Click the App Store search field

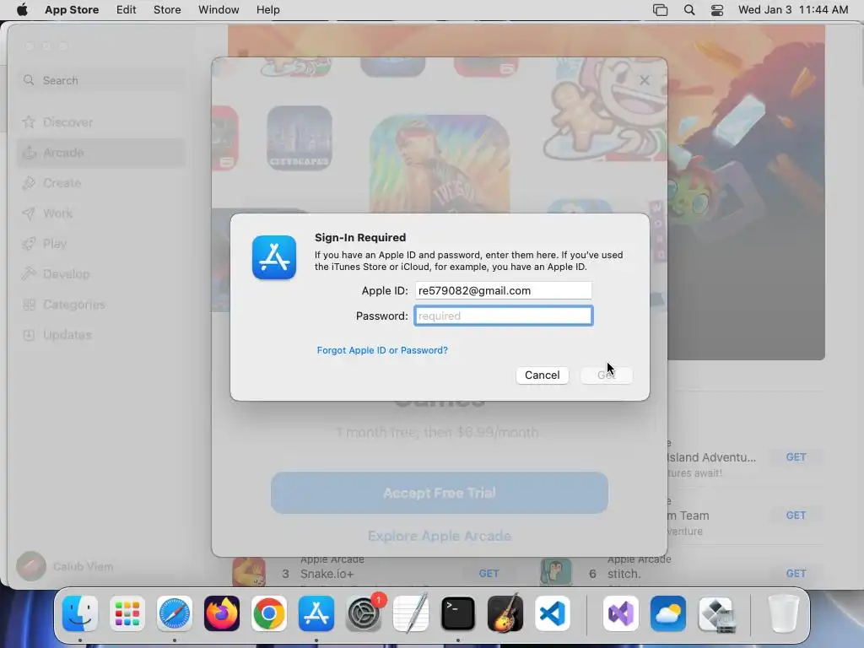tap(102, 80)
